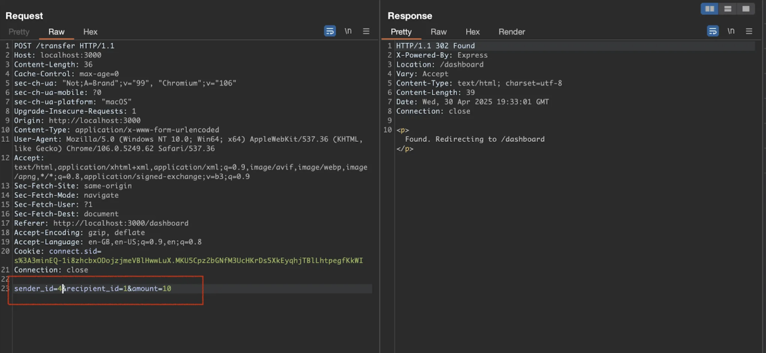The width and height of the screenshot is (766, 353).
Task: Switch Request to Raw tab
Action: [56, 32]
